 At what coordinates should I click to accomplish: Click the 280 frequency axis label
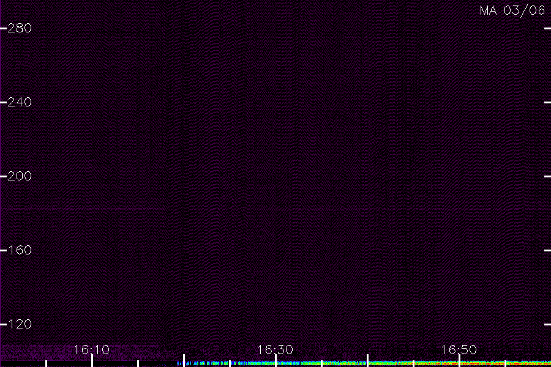(x=20, y=28)
